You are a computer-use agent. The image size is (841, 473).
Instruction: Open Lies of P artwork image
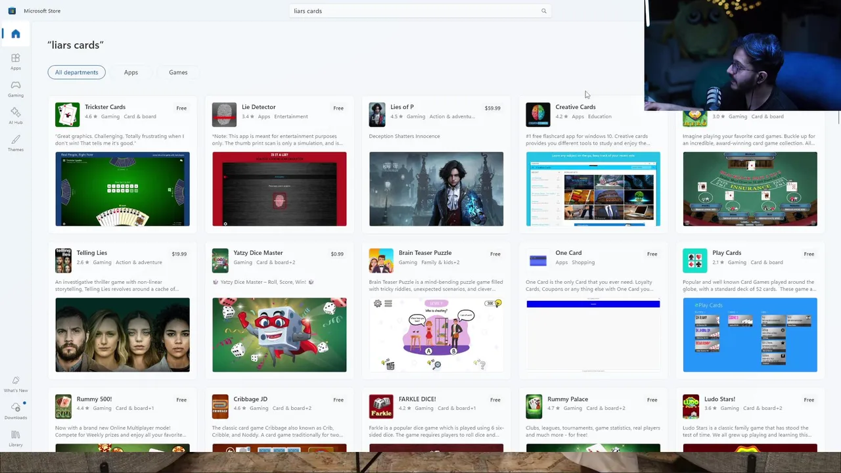coord(436,189)
